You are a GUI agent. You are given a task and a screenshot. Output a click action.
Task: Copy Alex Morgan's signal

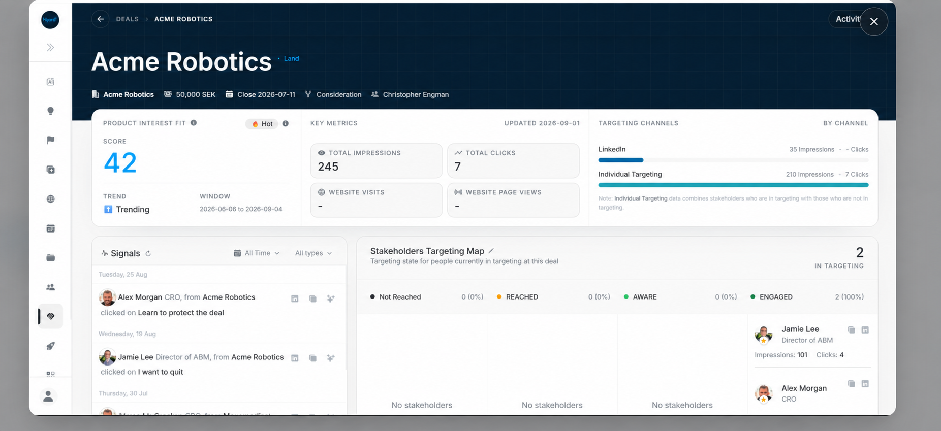(313, 299)
